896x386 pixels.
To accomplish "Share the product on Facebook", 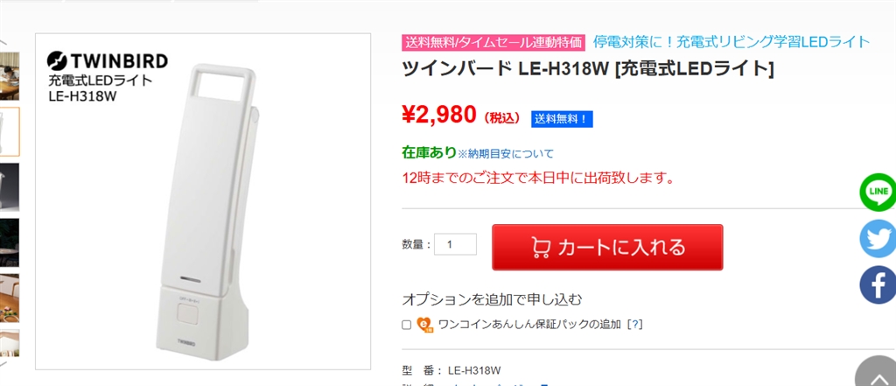I will pyautogui.click(x=878, y=284).
